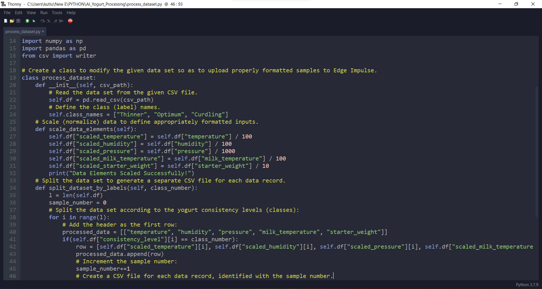The height and width of the screenshot is (289, 542).
Task: Click line number 27 in the gutter
Action: (12, 136)
